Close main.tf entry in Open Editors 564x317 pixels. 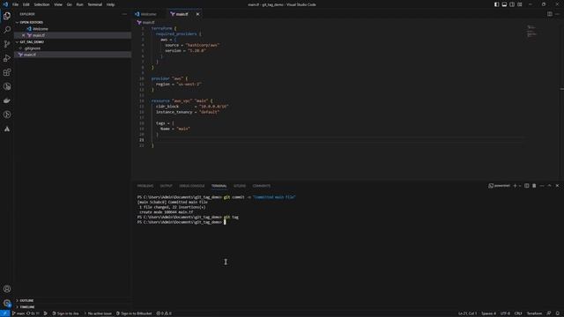click(x=24, y=35)
